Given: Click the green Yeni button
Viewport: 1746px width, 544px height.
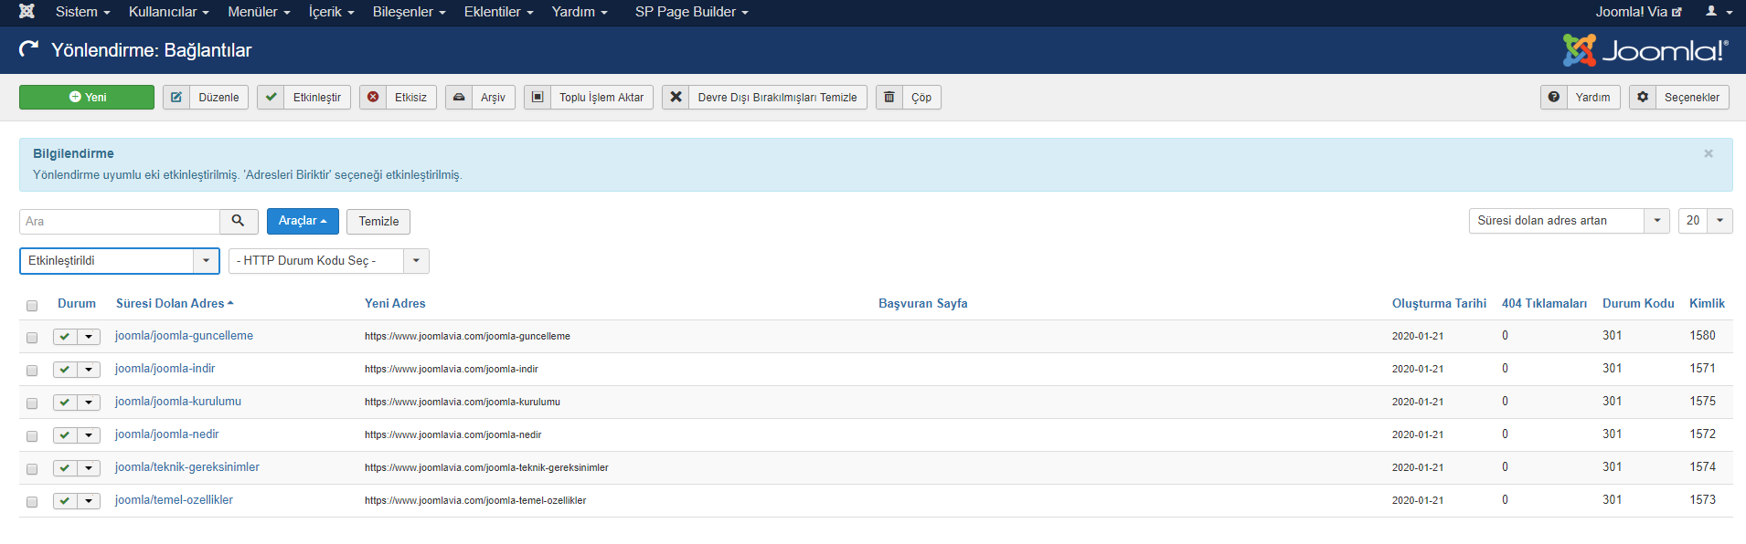Looking at the screenshot, I should click(x=87, y=98).
